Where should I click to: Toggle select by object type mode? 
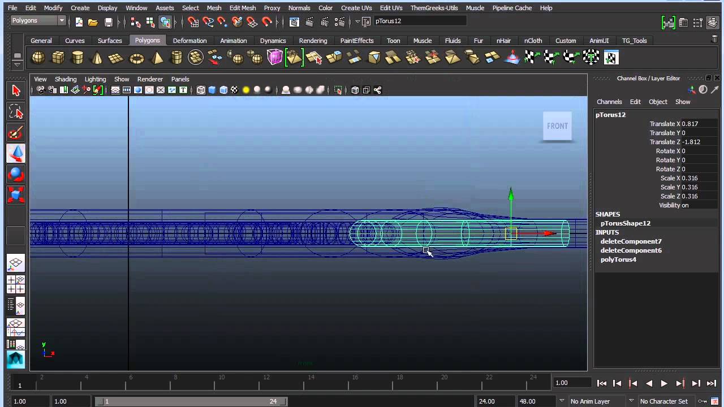click(x=150, y=22)
